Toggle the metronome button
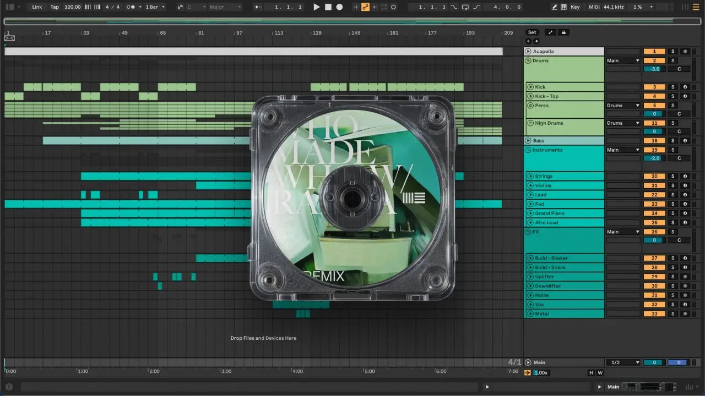The height and width of the screenshot is (396, 705). [x=132, y=7]
